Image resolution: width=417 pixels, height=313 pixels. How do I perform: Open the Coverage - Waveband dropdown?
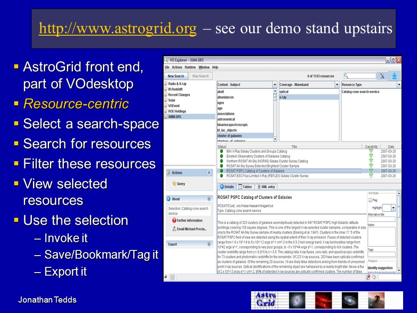[x=337, y=85]
